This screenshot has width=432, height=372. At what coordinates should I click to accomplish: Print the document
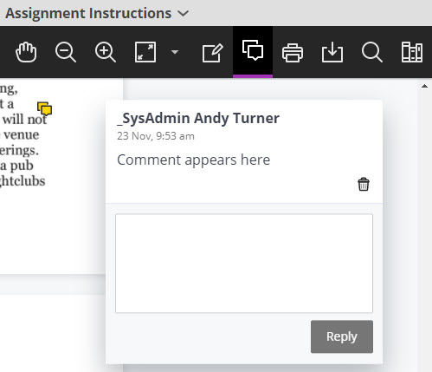point(293,53)
